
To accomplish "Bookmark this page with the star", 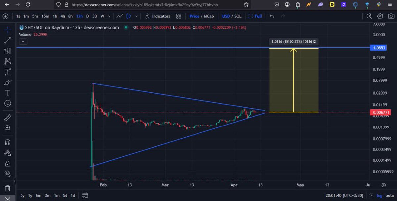I will (246, 5).
